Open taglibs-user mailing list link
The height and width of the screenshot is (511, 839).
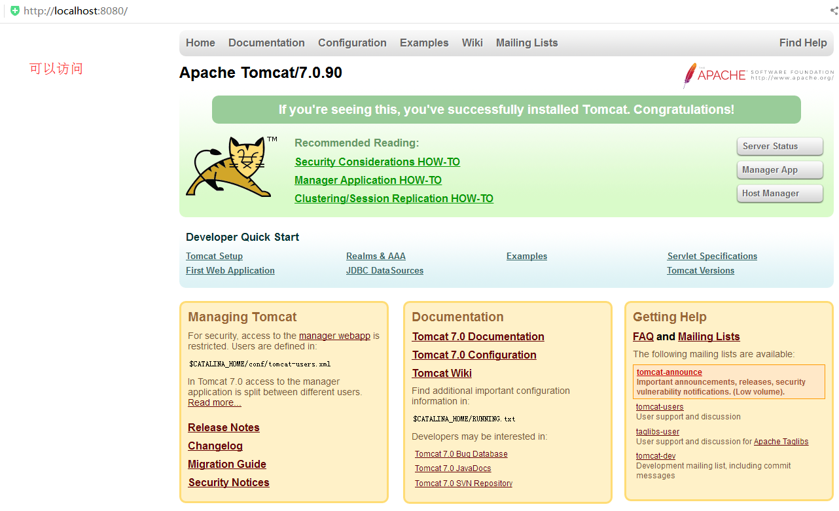pos(658,432)
